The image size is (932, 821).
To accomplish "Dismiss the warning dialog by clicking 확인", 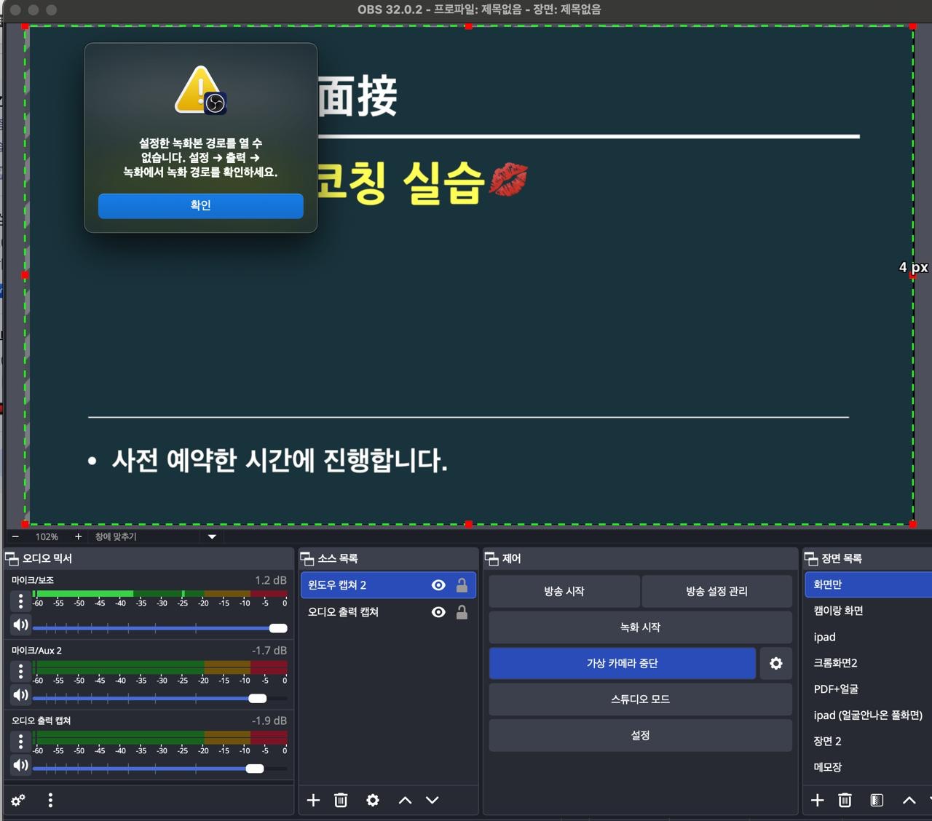I will (x=200, y=206).
